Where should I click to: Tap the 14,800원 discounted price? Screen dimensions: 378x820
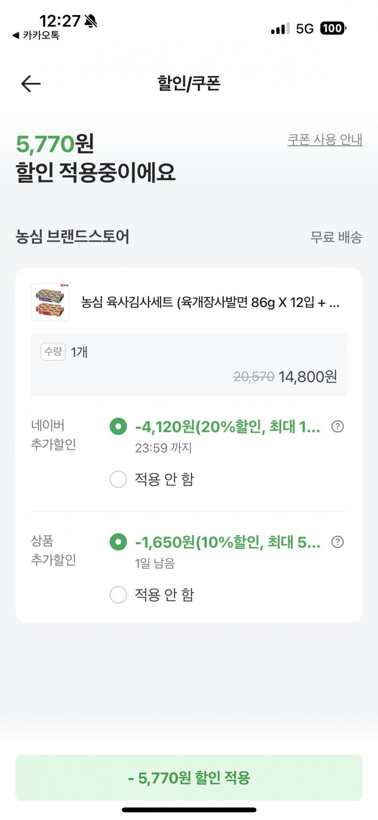(x=307, y=377)
